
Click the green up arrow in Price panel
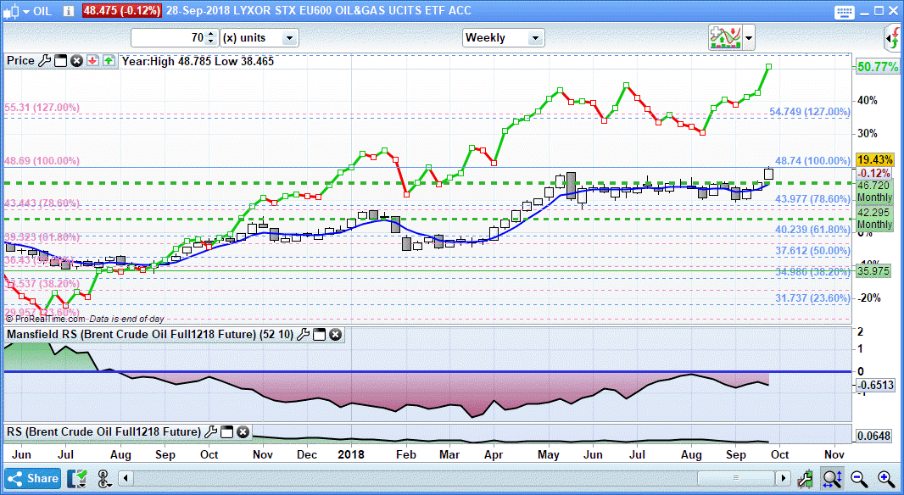[109, 61]
